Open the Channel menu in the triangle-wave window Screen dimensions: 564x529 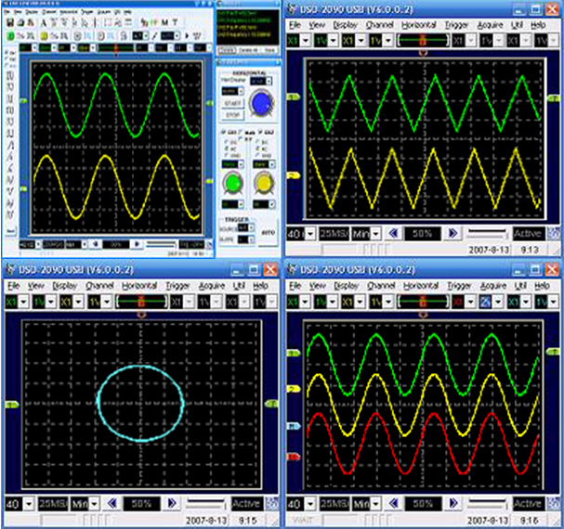[379, 25]
